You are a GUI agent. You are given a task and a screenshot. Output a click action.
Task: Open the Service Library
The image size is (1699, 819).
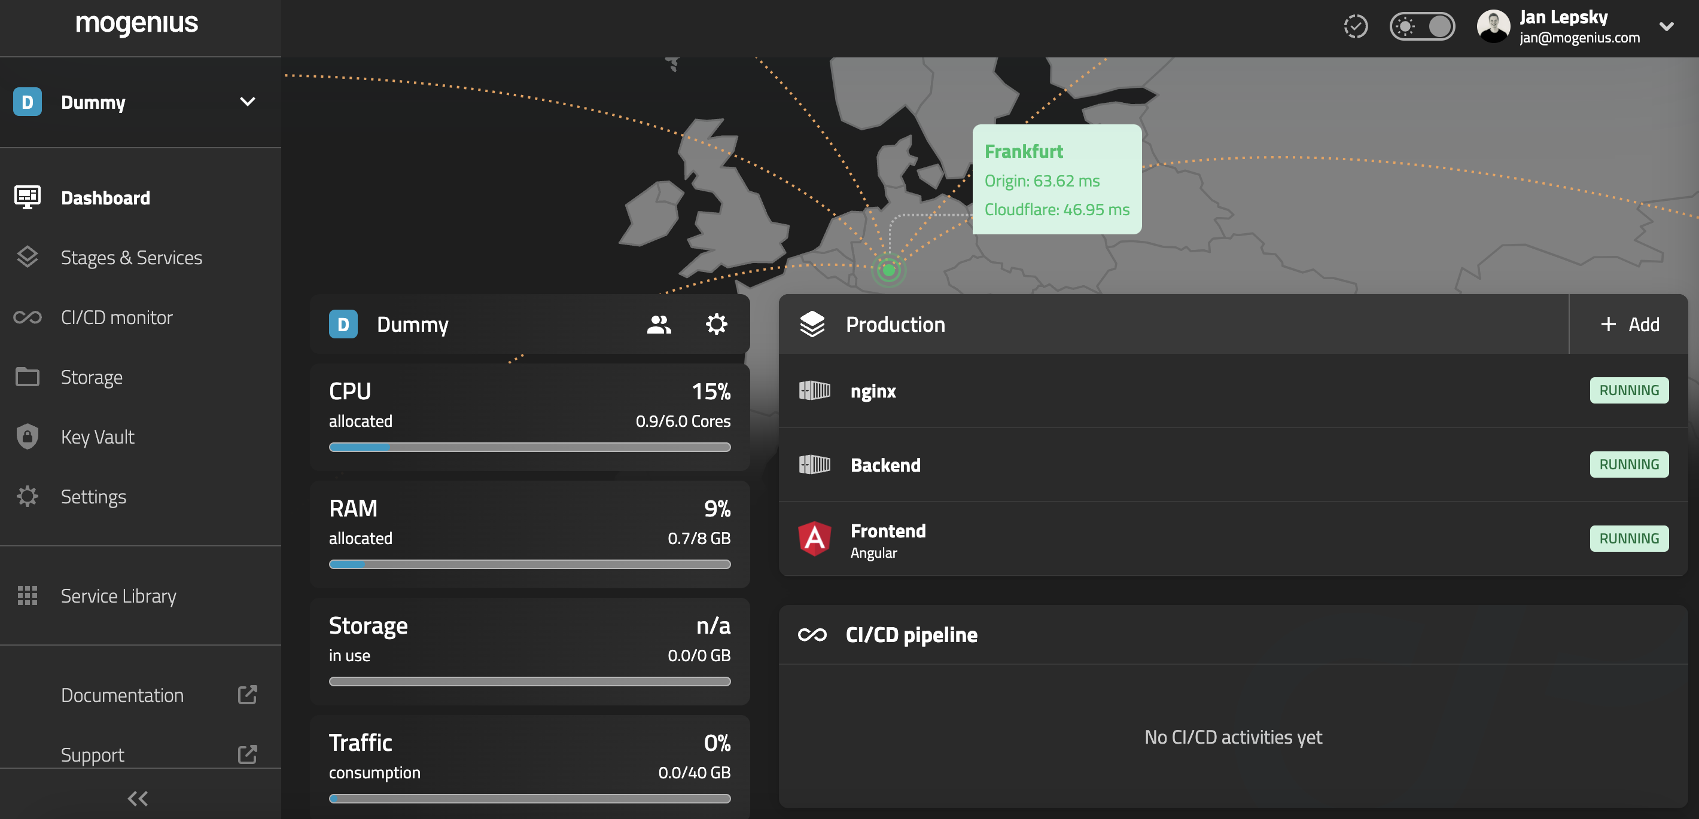[x=118, y=595]
